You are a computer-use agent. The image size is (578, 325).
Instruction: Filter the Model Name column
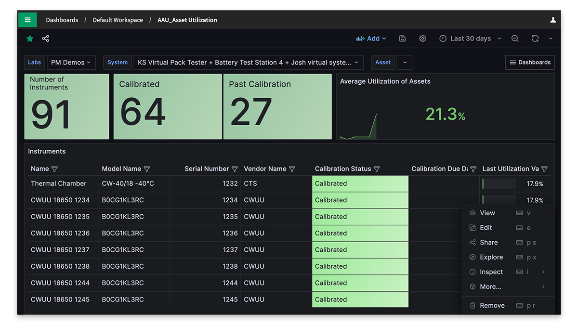point(147,169)
